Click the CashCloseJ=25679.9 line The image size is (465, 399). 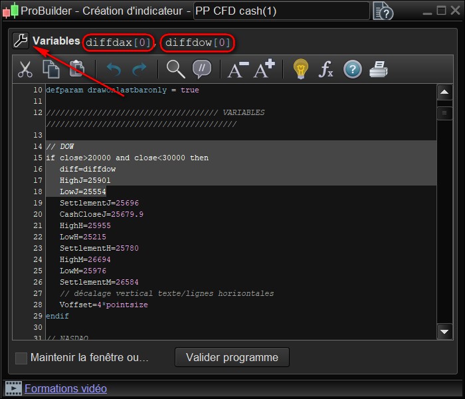pyautogui.click(x=102, y=214)
